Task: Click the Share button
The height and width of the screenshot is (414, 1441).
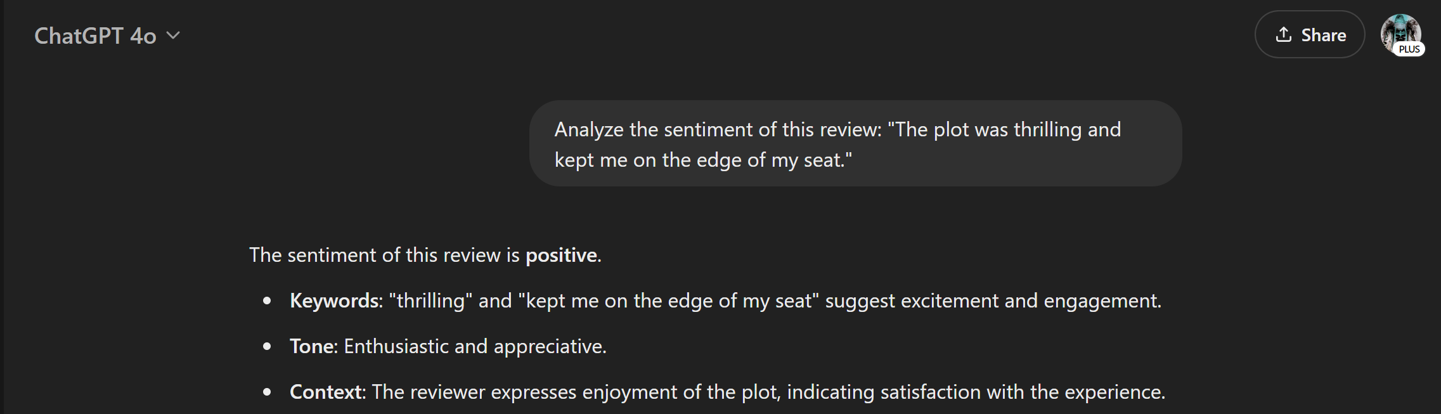Action: [1310, 34]
